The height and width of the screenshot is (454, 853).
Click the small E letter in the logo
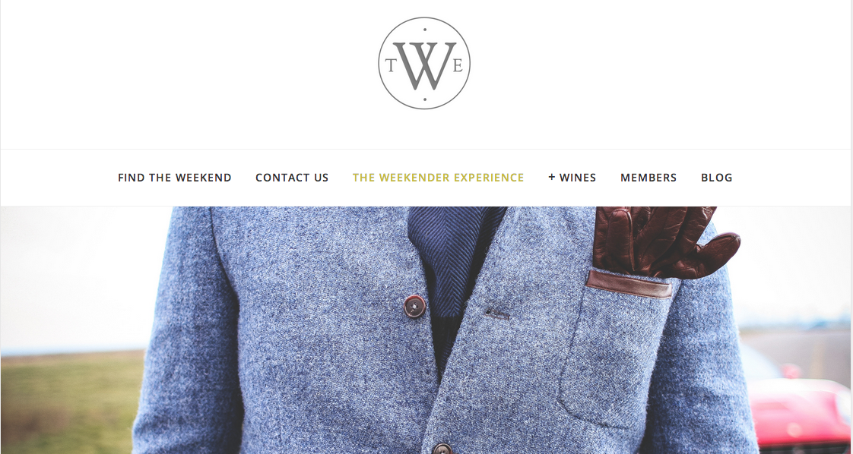pos(458,66)
